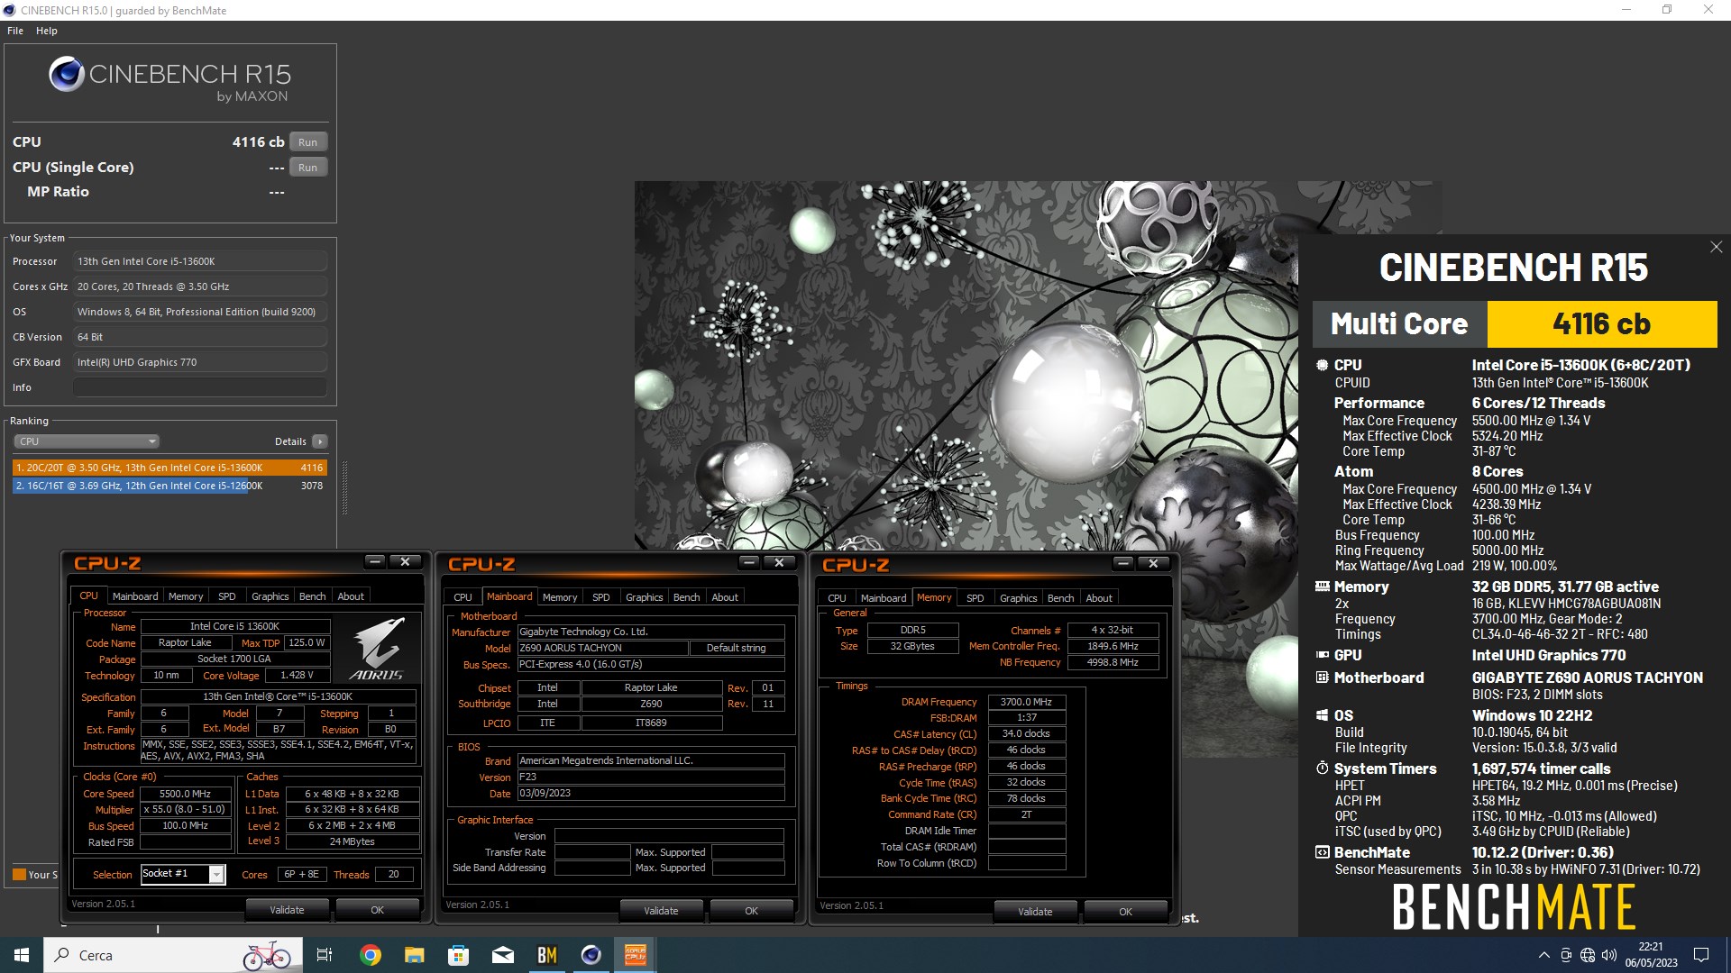Validate in the first CPU-Z window
The height and width of the screenshot is (973, 1731).
tap(288, 910)
